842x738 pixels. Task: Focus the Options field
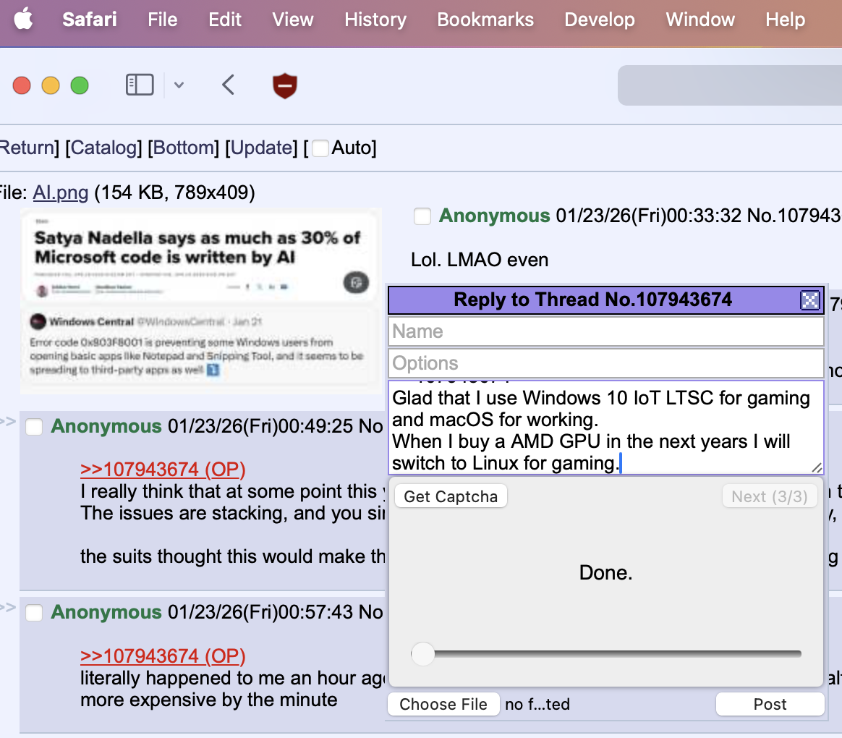pos(605,363)
